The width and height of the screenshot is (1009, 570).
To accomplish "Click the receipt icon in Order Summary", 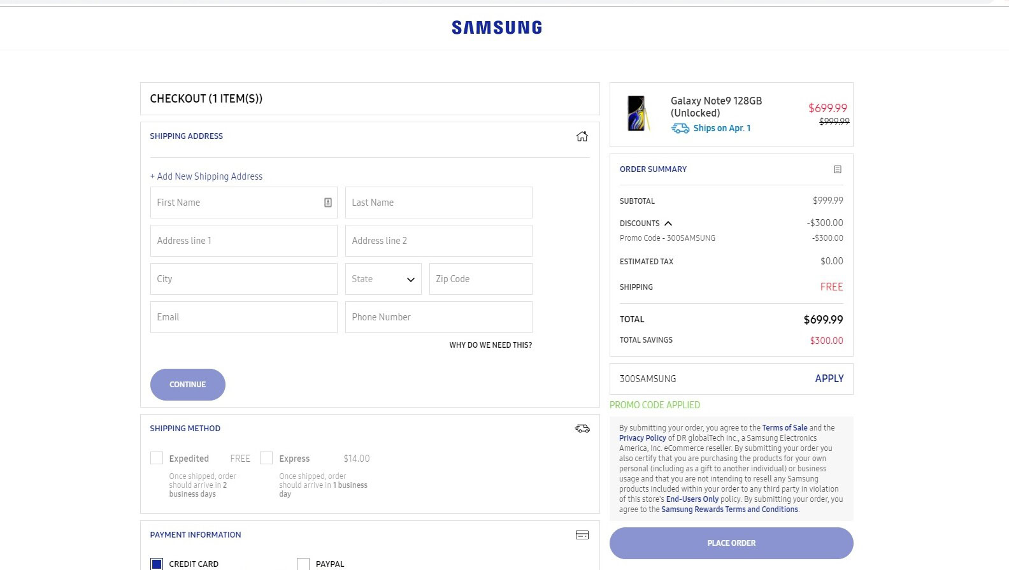I will click(x=838, y=169).
